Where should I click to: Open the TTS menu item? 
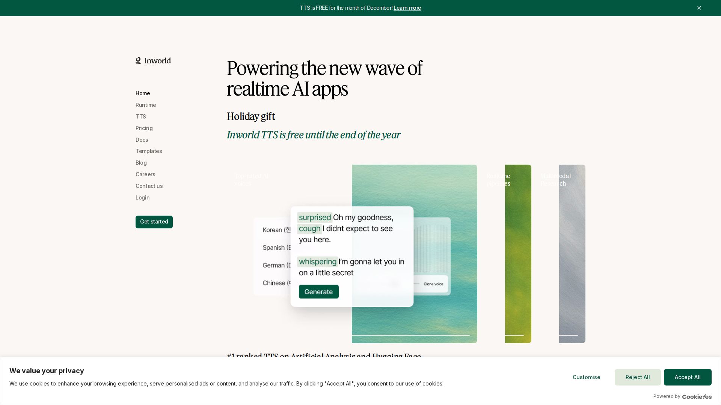coord(141,117)
